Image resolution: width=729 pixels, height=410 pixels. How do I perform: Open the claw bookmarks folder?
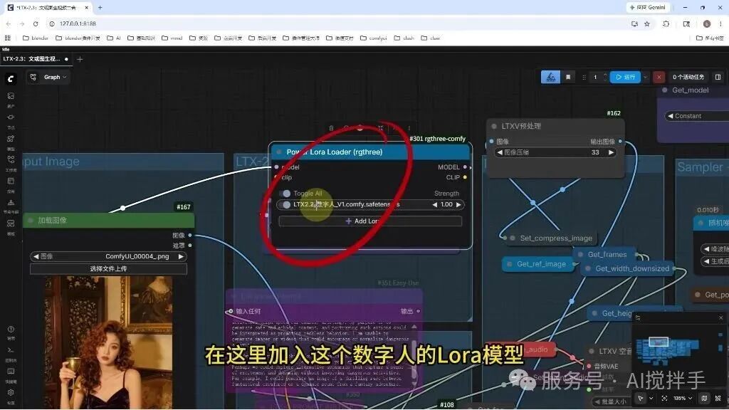coord(431,38)
